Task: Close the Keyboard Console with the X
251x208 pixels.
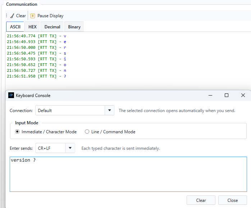Action: tap(243, 95)
